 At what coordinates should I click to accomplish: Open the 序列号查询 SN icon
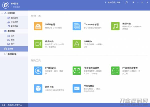[77, 88]
